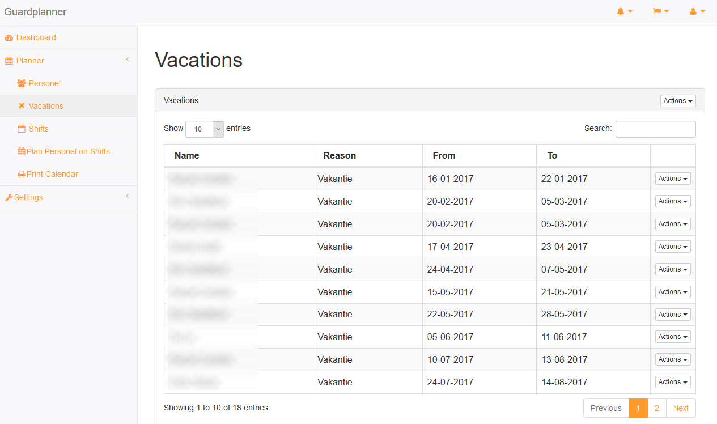Viewport: 717px width, 424px height.
Task: Open the notifications bell menu
Action: coord(624,11)
